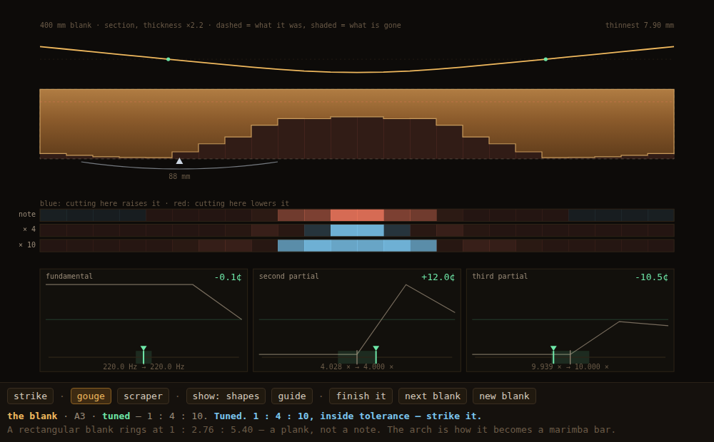This screenshot has height=442, width=714.
Task: Click the second partial green tuning marker
Action: (376, 355)
